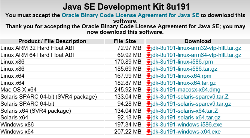
Task: Download jdk-8u191-linux-arm64-vfp-hflt.tar.gz
Action: coord(196,55)
